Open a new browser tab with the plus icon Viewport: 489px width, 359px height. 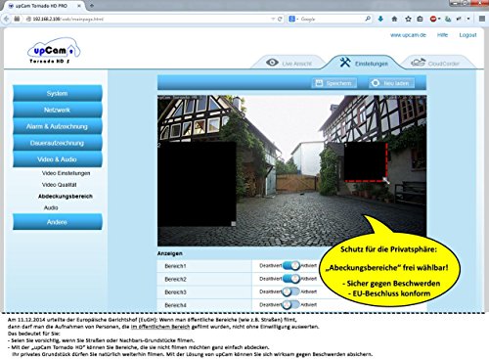(92, 6)
